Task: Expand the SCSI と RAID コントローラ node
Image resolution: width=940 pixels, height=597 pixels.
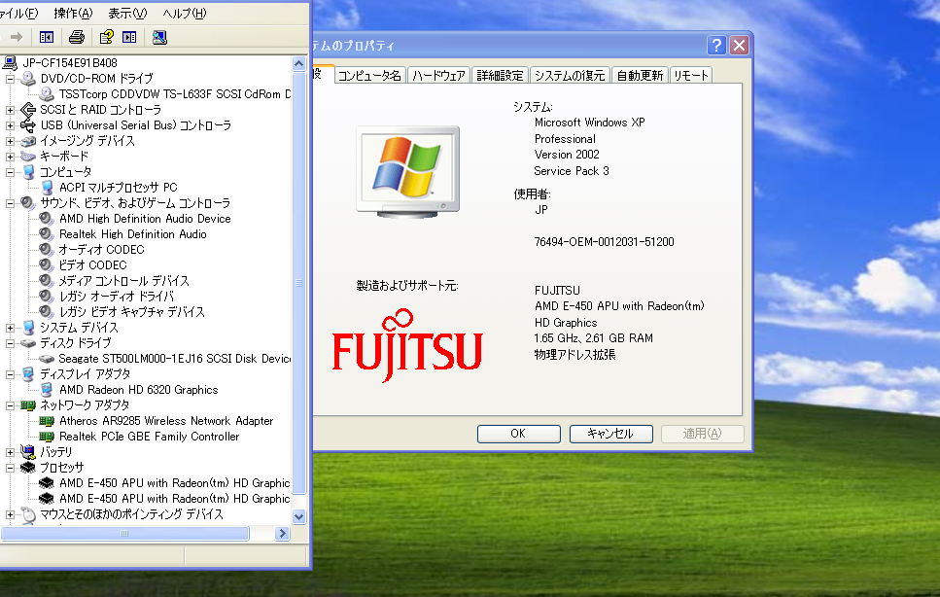Action: [10, 110]
